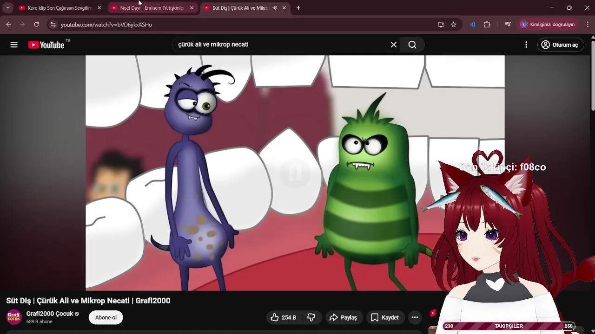The height and width of the screenshot is (334, 595).
Task: Open more actions ellipsis below video
Action: point(415,317)
